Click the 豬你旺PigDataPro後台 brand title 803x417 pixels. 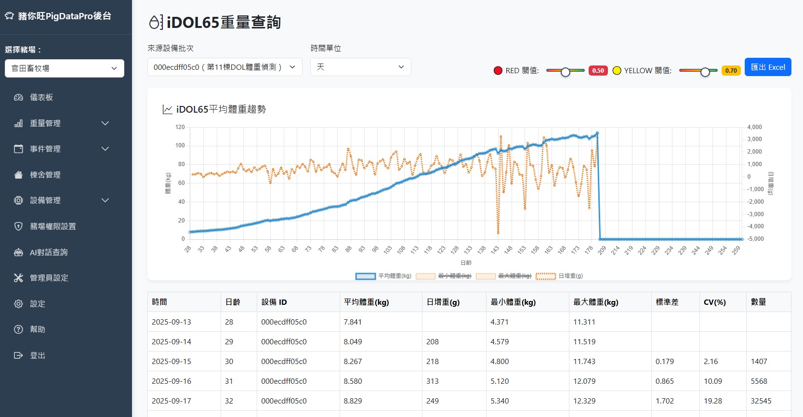[65, 16]
